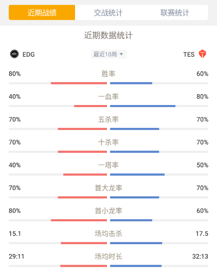The image size is (217, 272).
Task: Click the dropdown arrow beside 最近10局
Action: point(121,54)
